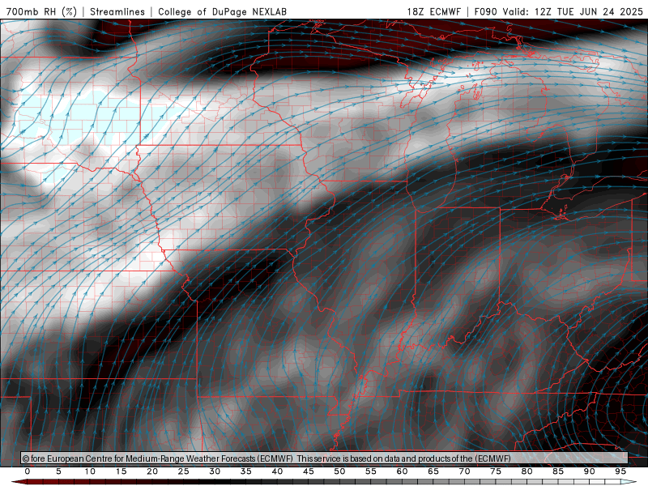
Task: Click the "85" value on RH scale
Action: click(558, 471)
